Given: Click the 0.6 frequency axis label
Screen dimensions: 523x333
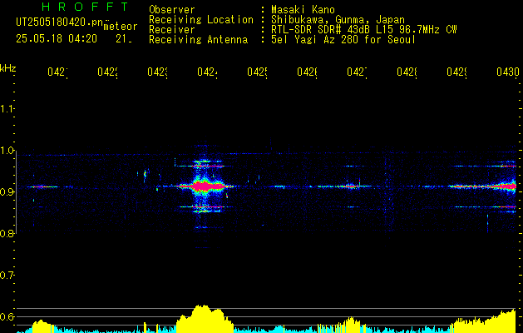Looking at the screenshot, I should 7,316.
